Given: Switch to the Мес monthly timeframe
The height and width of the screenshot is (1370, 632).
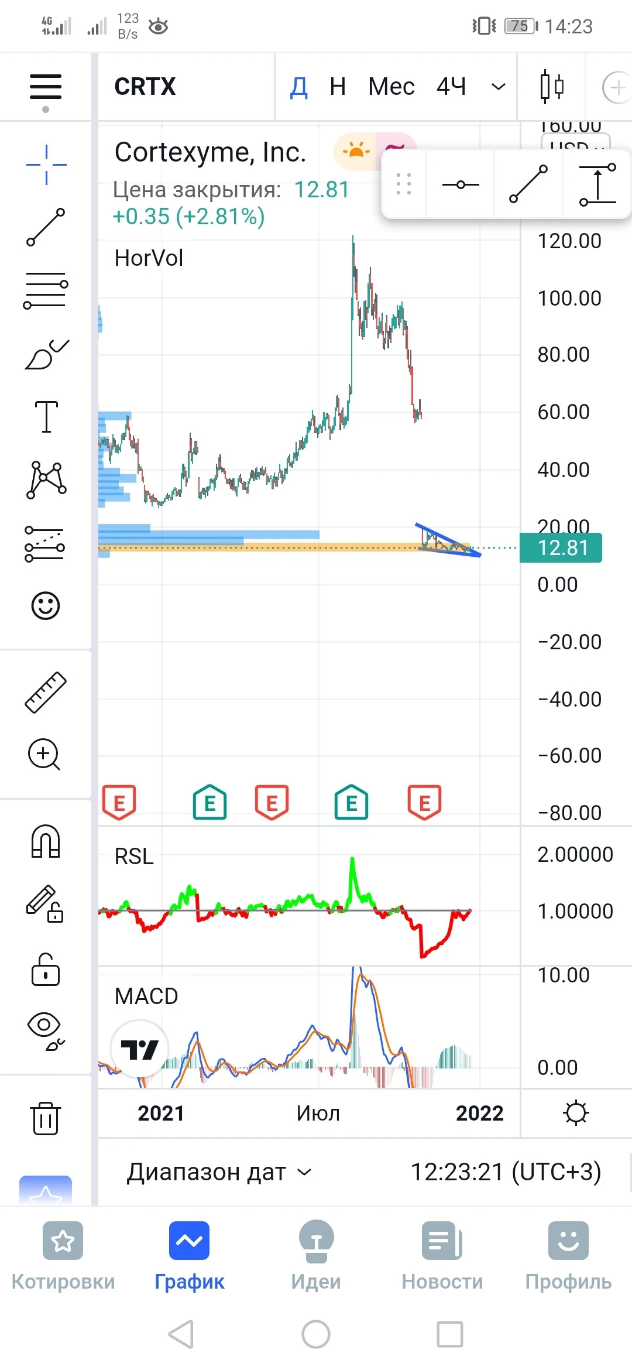Looking at the screenshot, I should pos(391,87).
